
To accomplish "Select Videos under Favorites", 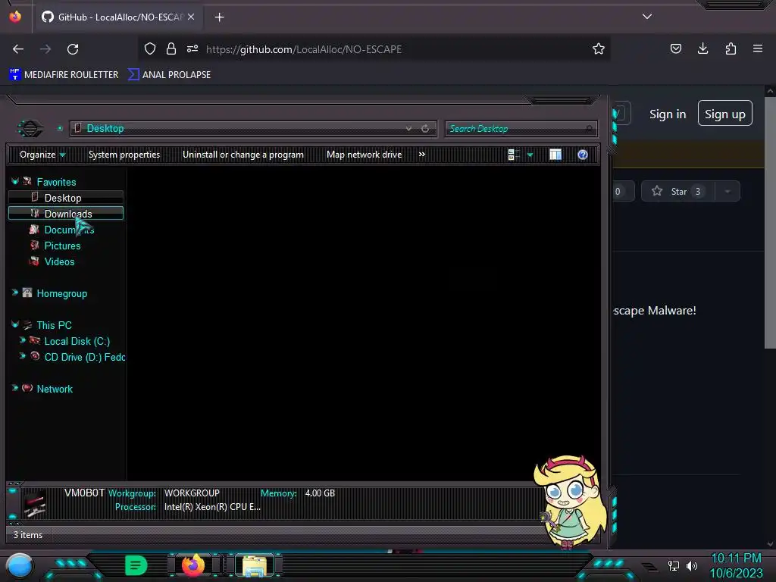I will pos(59,261).
